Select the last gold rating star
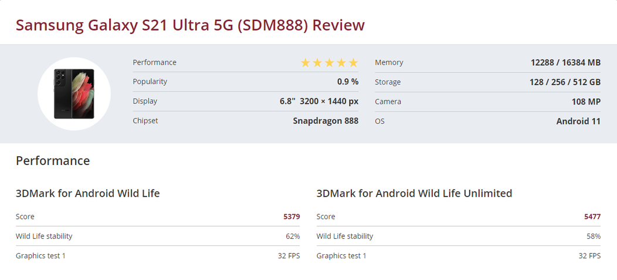The height and width of the screenshot is (280, 617). point(353,63)
